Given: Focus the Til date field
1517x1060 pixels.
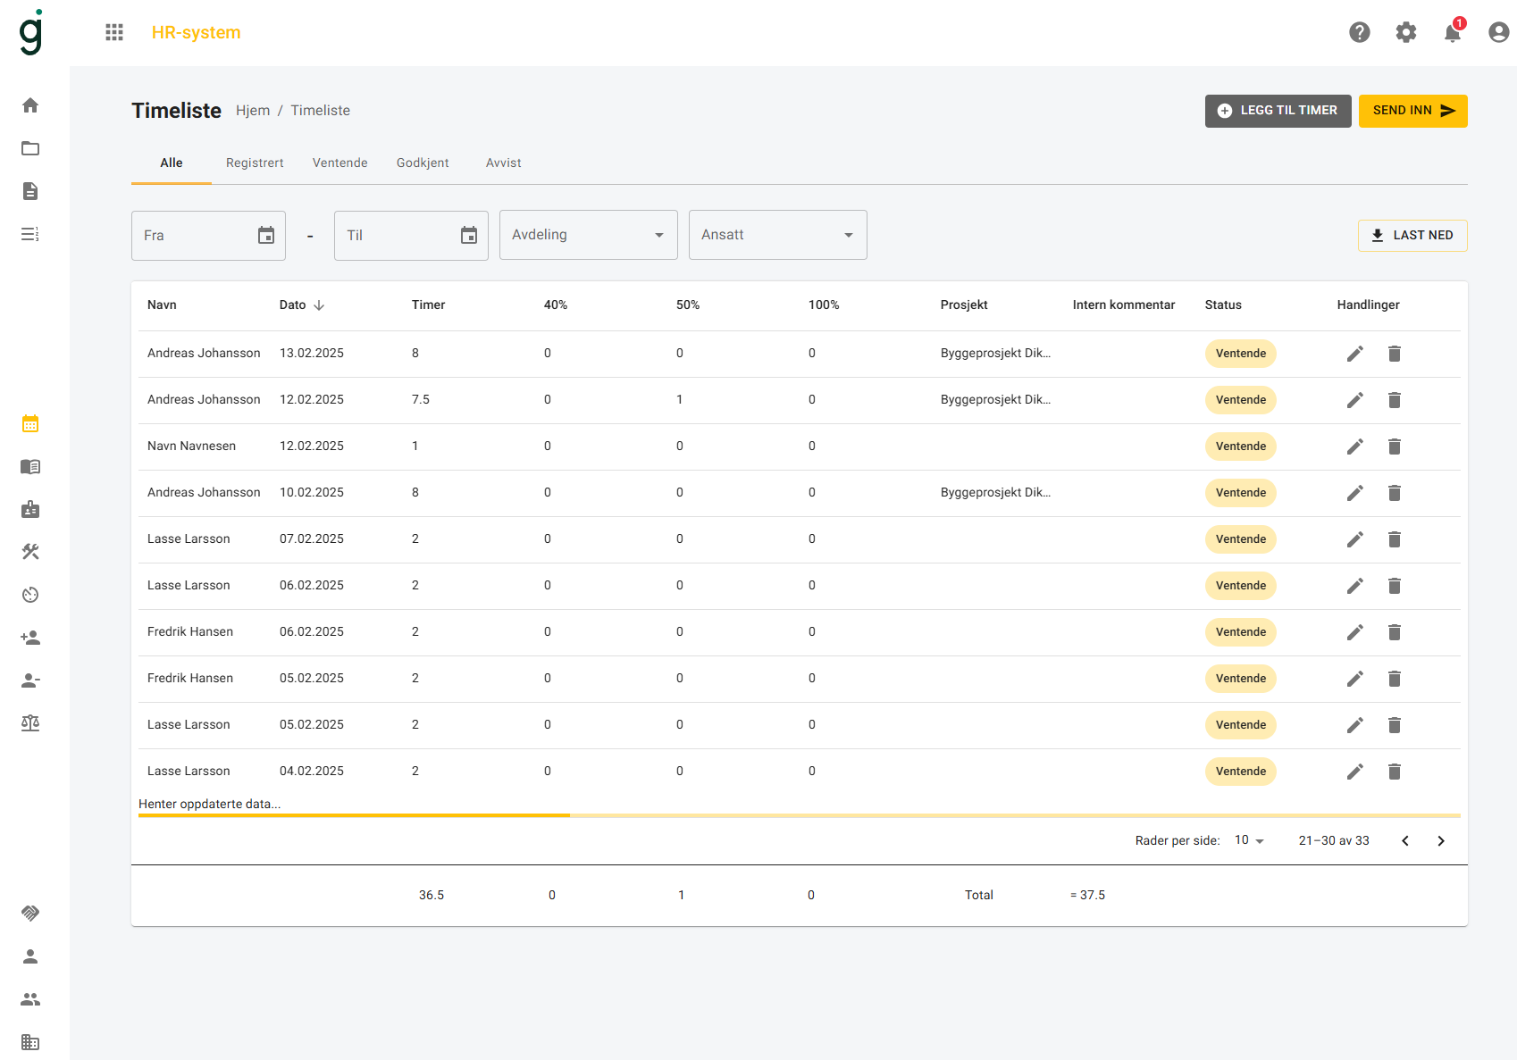Looking at the screenshot, I should pos(411,236).
